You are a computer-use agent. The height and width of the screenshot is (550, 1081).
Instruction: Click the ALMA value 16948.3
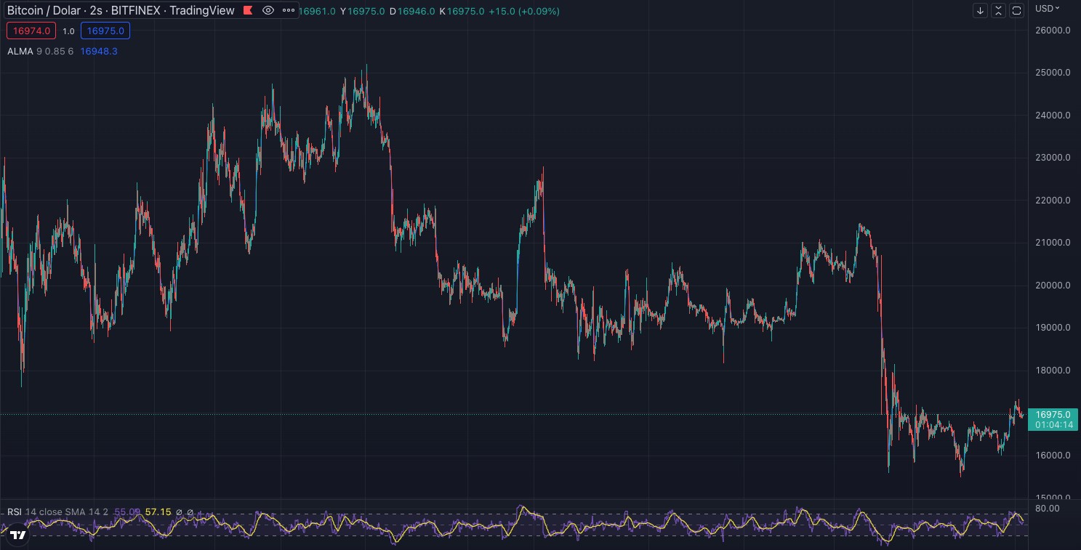coord(99,52)
